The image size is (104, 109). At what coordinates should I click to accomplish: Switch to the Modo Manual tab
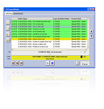click(9, 13)
